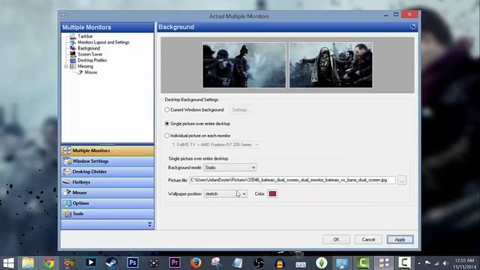Select Background in the settings tree
Screen dimensions: 480x270
88,48
